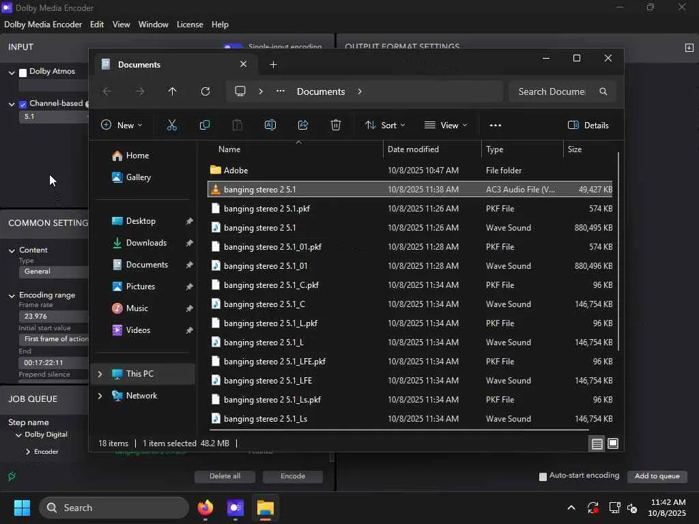Switch to details list view icon
The image size is (699, 524).
pyautogui.click(x=597, y=443)
